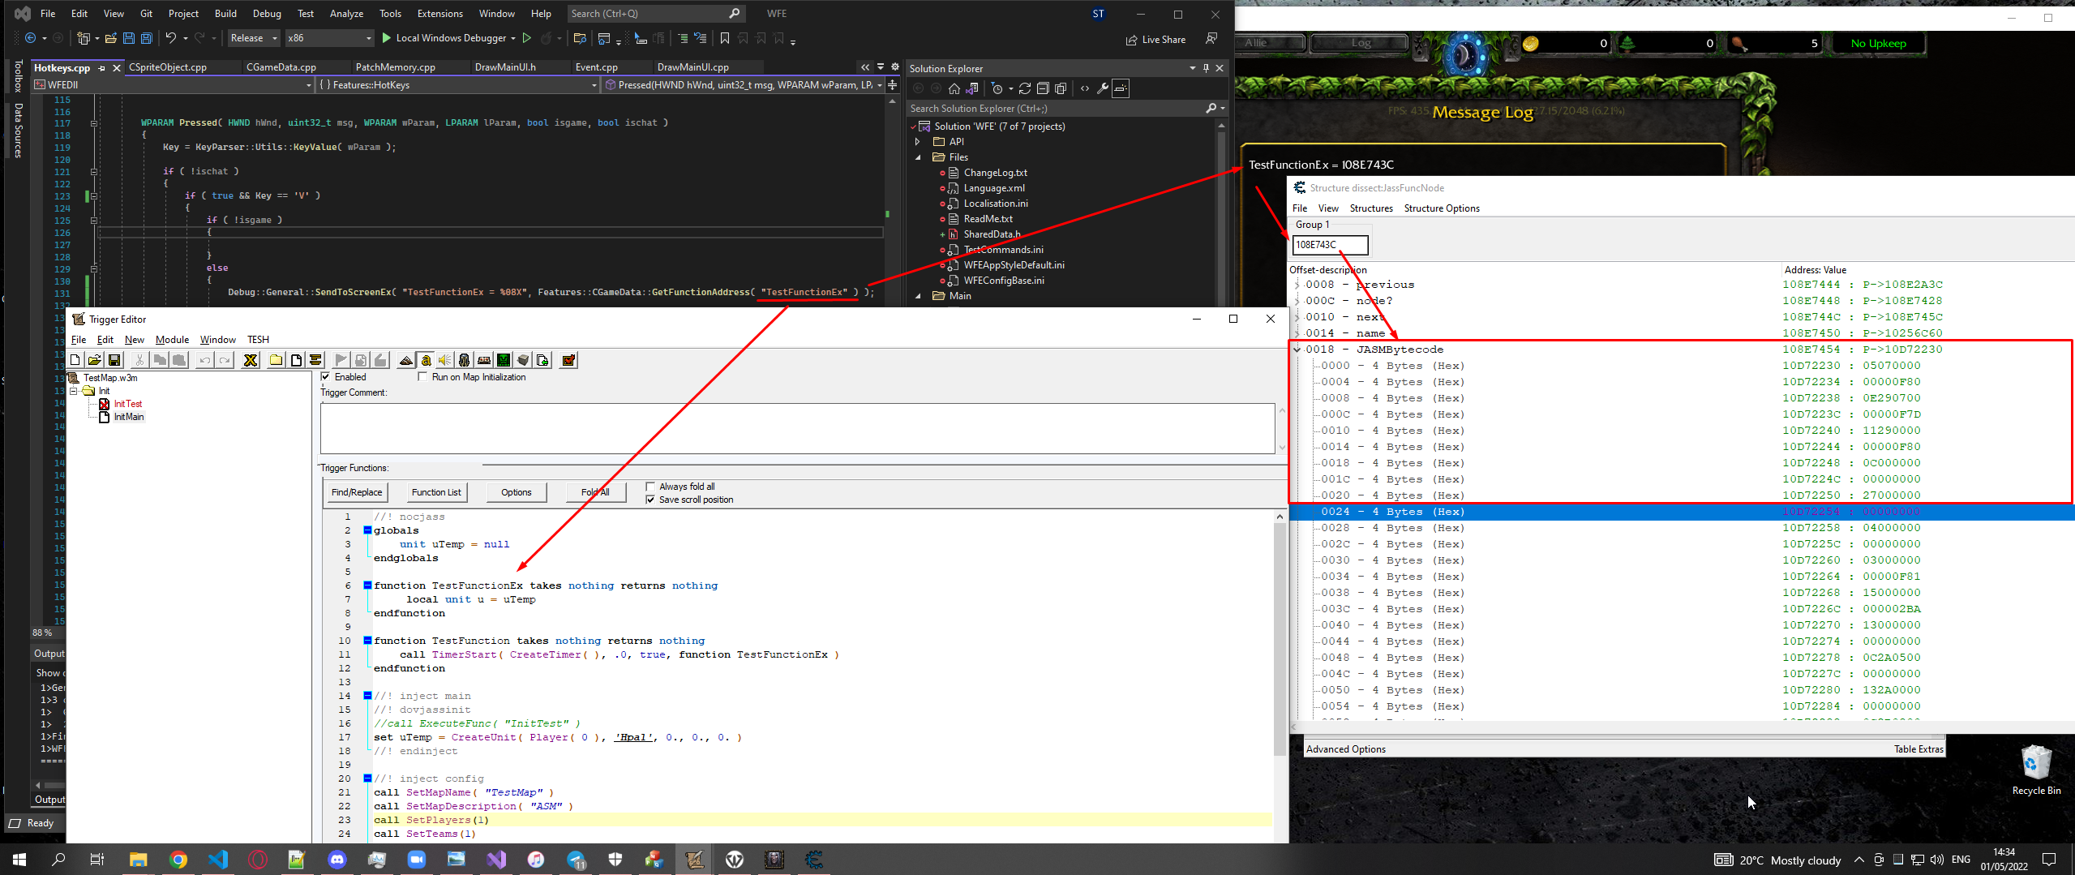Click the Terrain Editor mountain icon
This screenshot has height=875, width=2075.
406,361
